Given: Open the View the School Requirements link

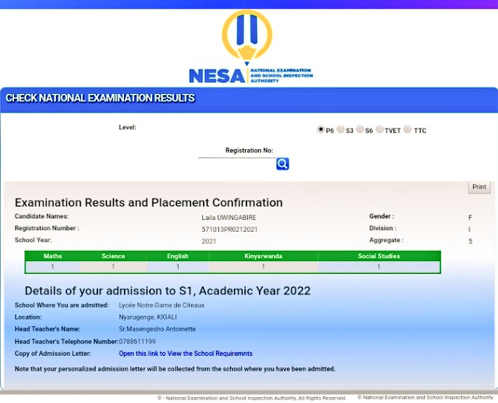Looking at the screenshot, I should coord(185,354).
